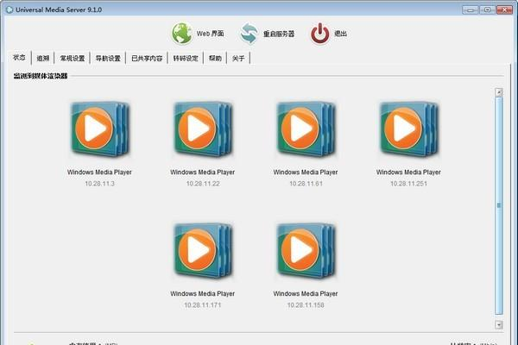Click the vertical scrollbar thumb

tap(499, 205)
